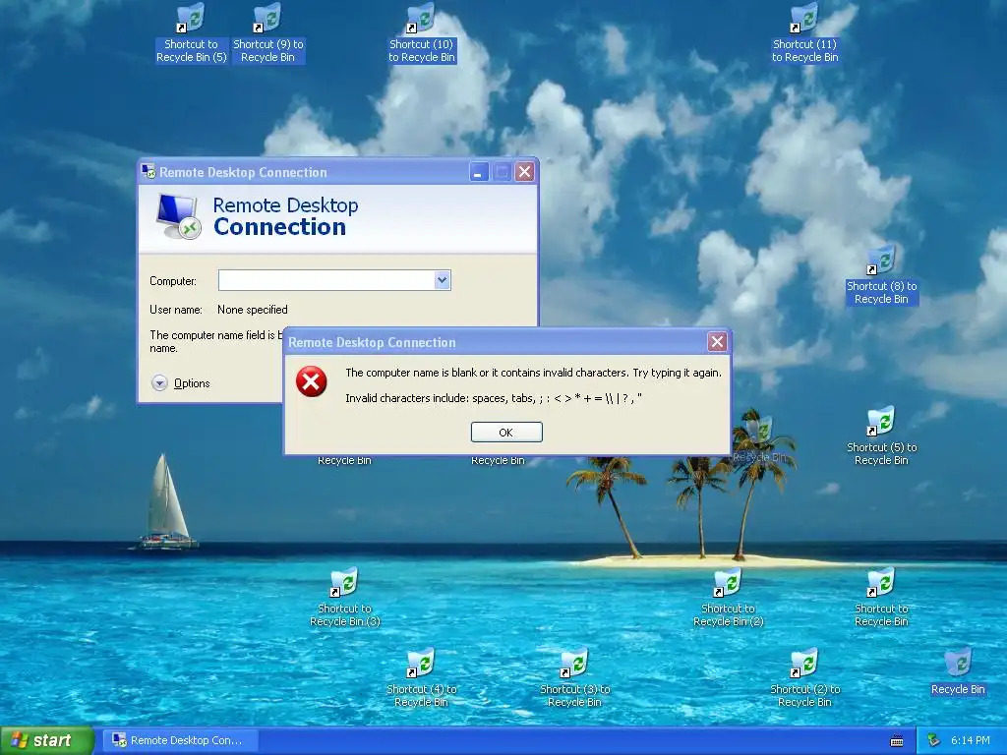Click OK in the error dialog

506,433
